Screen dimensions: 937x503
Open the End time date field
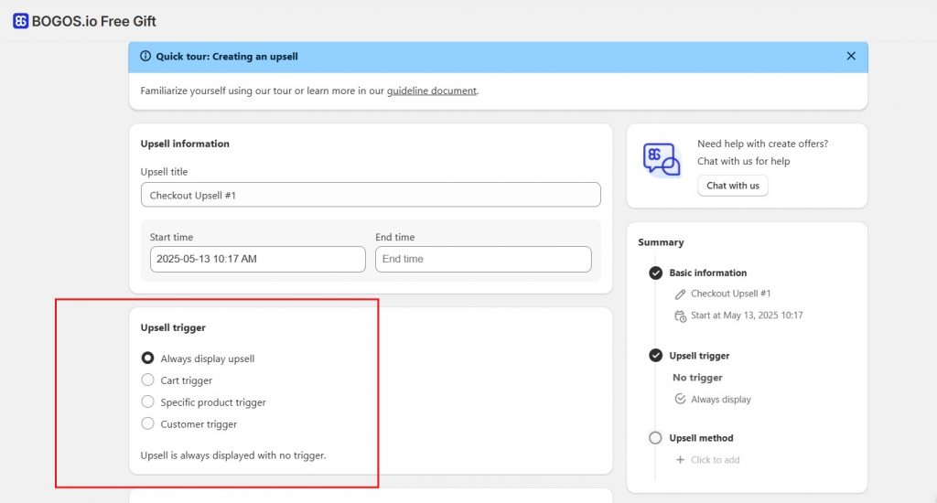point(483,260)
